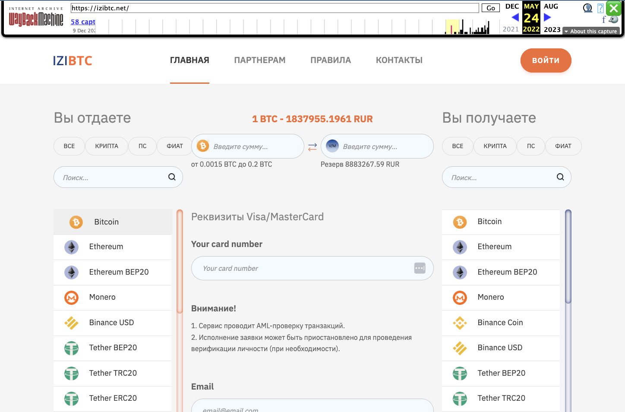The height and width of the screenshot is (412, 625).
Task: Open the КОНТАКТЫ menu tab
Action: click(x=399, y=60)
